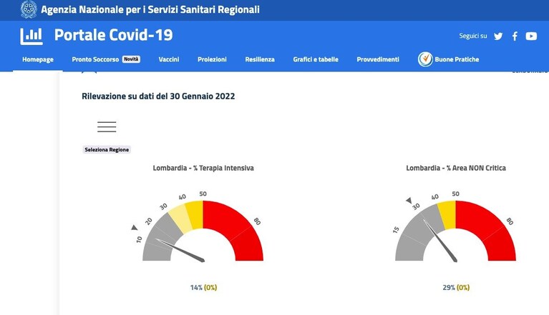Image resolution: width=549 pixels, height=315 pixels.
Task: Open the Resilienza page
Action: coord(260,59)
